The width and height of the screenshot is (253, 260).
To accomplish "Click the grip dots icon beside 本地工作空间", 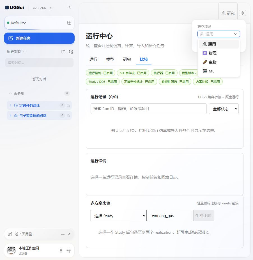I will (x=61, y=250).
